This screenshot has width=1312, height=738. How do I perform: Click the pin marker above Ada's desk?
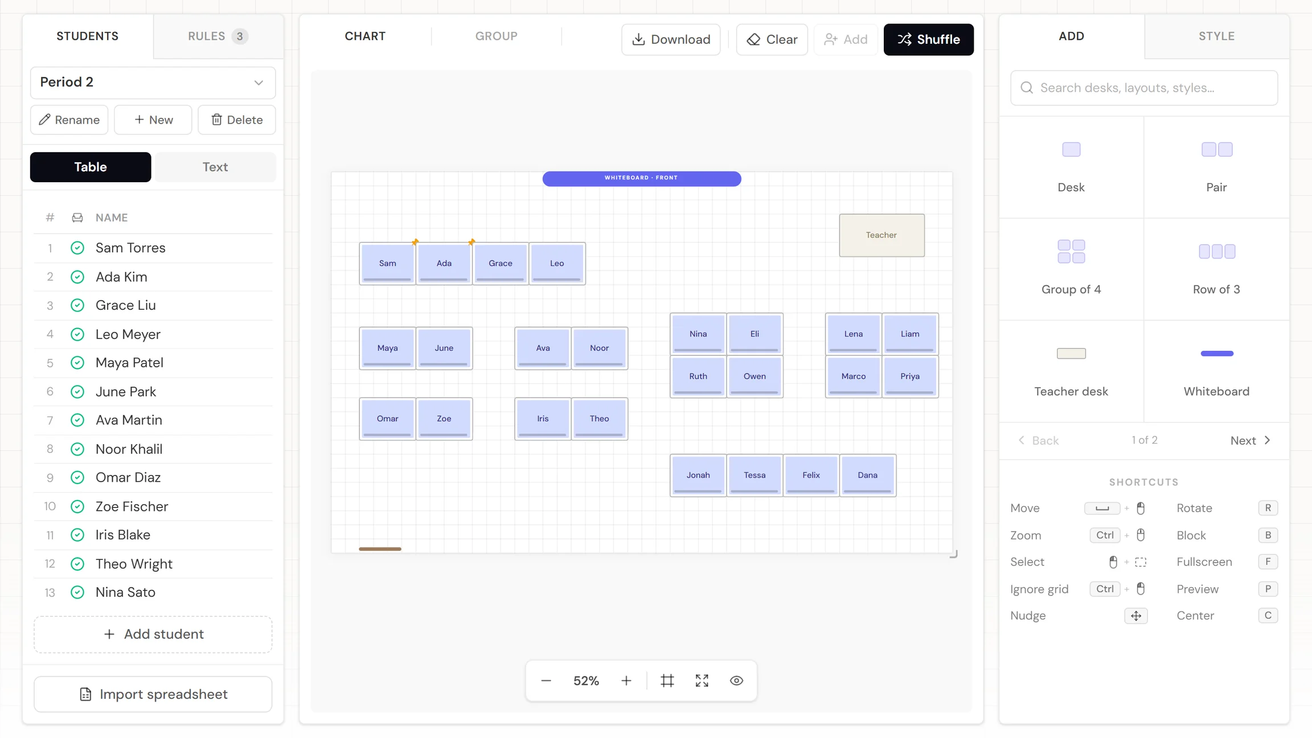coord(415,242)
